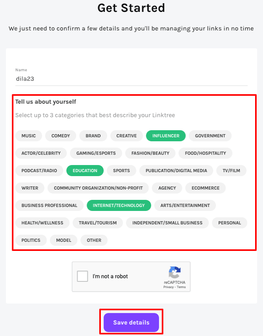This screenshot has height=336, width=263.
Task: Select the Ecommerce category
Action: point(205,188)
